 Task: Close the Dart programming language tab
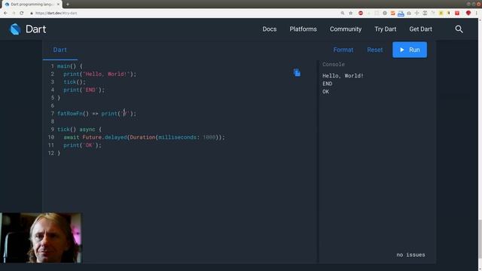point(58,5)
